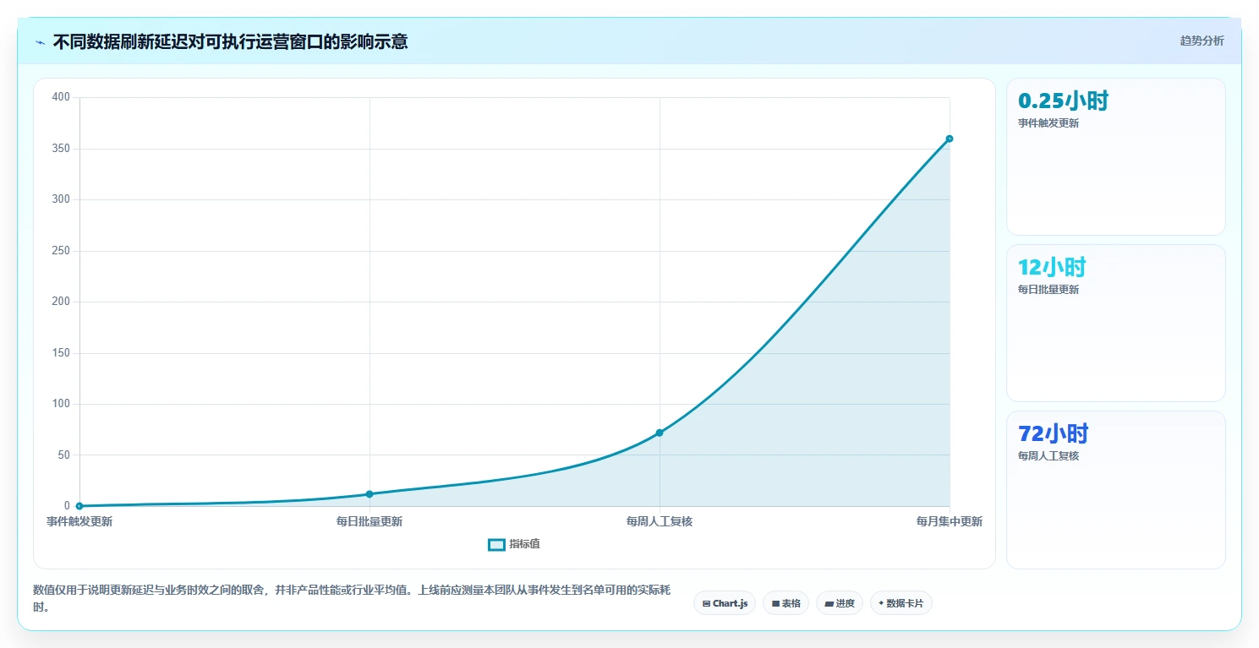Select the Chart.js tag
Image resolution: width=1259 pixels, height=648 pixels.
pos(725,603)
